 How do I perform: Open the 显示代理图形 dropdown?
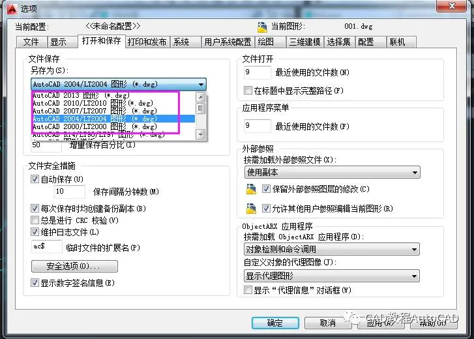pyautogui.click(x=332, y=276)
